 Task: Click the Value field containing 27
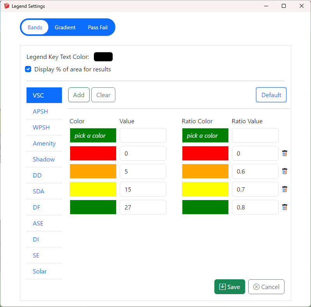coord(143,207)
